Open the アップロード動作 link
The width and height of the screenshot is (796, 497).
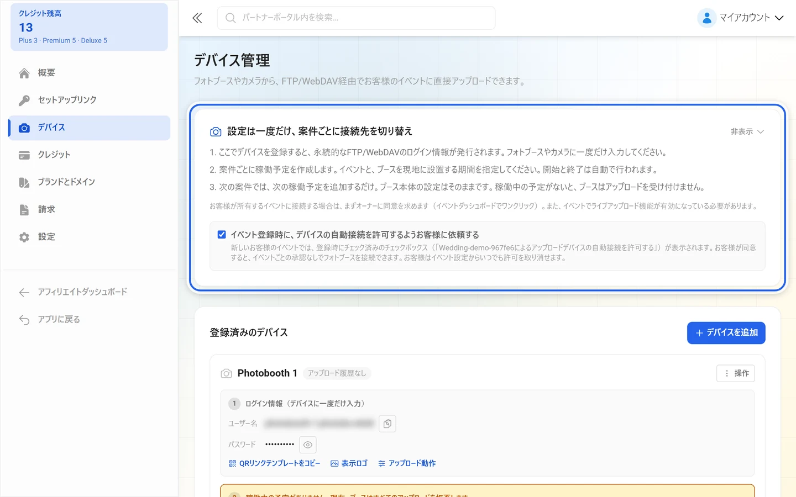[407, 463]
